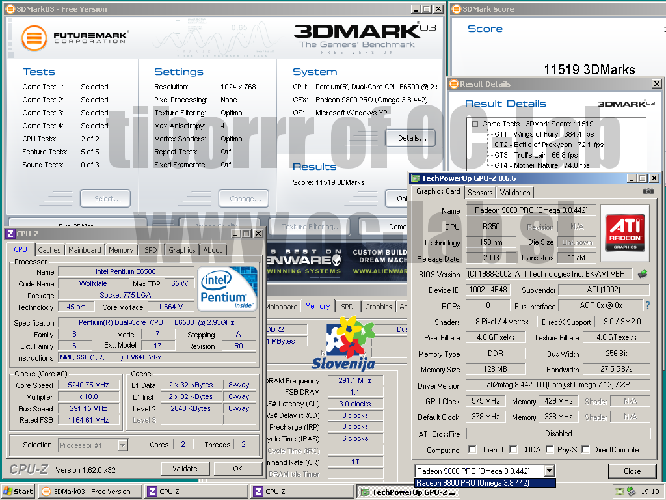
Task: Open 3DMark03 Free Version in the taskbar
Action: pyautogui.click(x=90, y=492)
